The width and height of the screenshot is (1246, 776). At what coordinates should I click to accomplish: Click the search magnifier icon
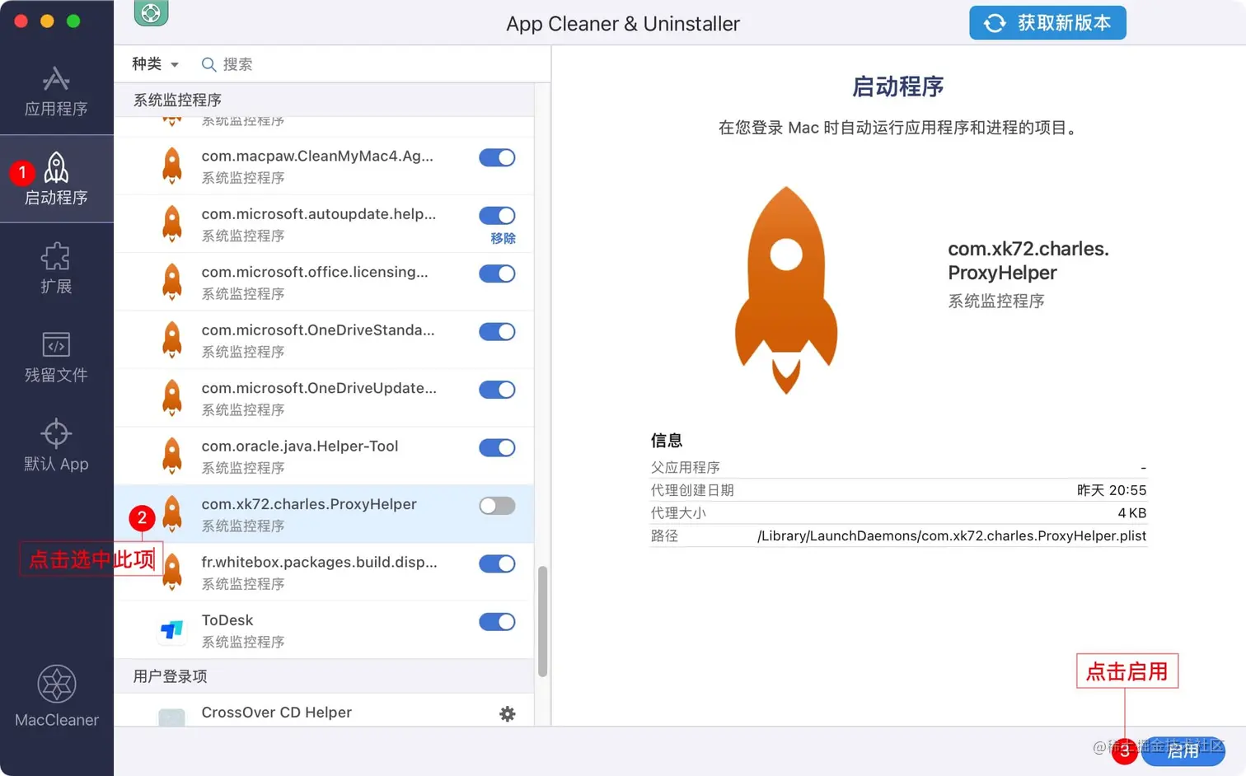pos(208,64)
